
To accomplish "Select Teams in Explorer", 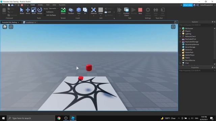I will pyautogui.click(x=187, y=58).
